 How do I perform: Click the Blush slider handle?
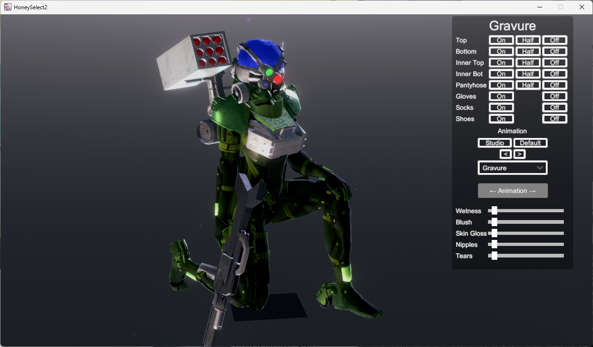[x=494, y=222]
